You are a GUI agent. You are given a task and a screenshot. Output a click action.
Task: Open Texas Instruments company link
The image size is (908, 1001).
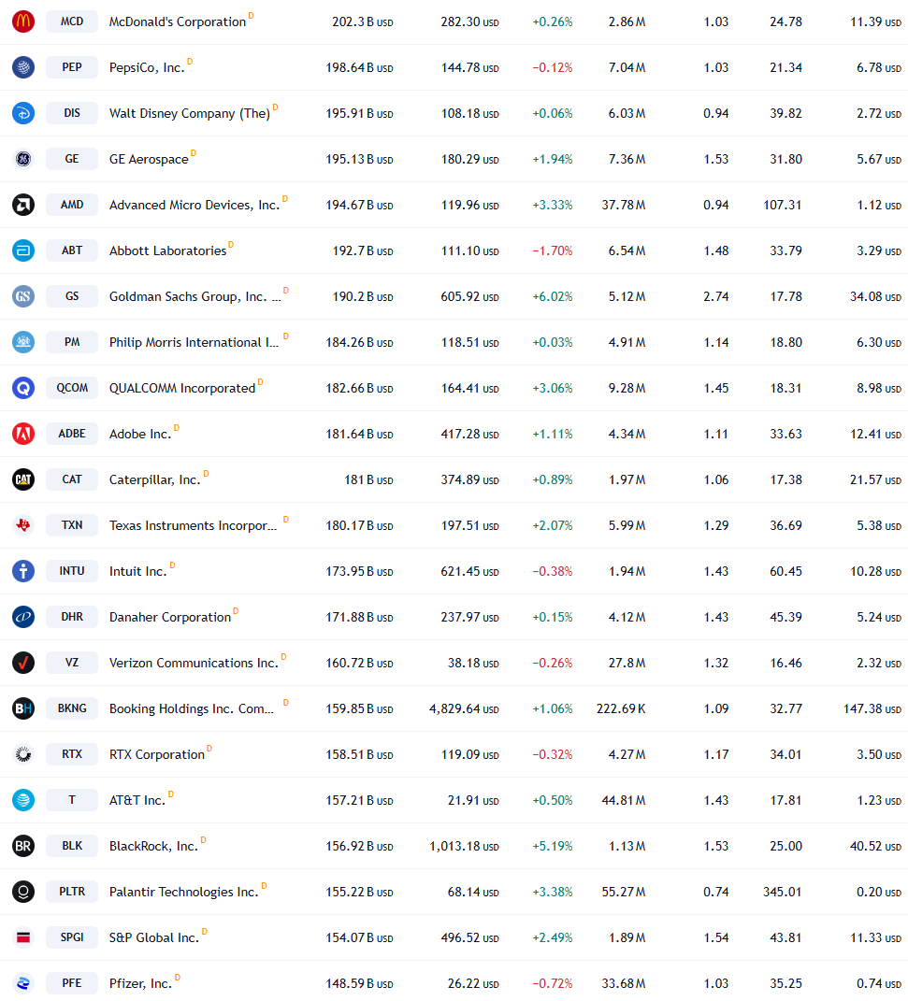pos(194,525)
